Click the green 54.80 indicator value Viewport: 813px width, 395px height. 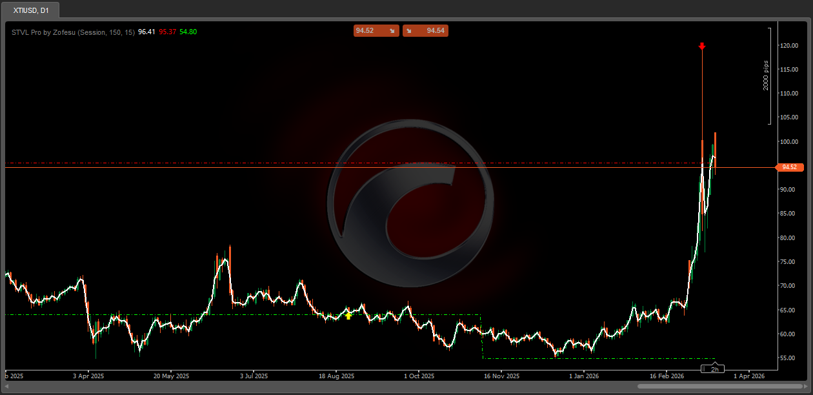pos(188,32)
